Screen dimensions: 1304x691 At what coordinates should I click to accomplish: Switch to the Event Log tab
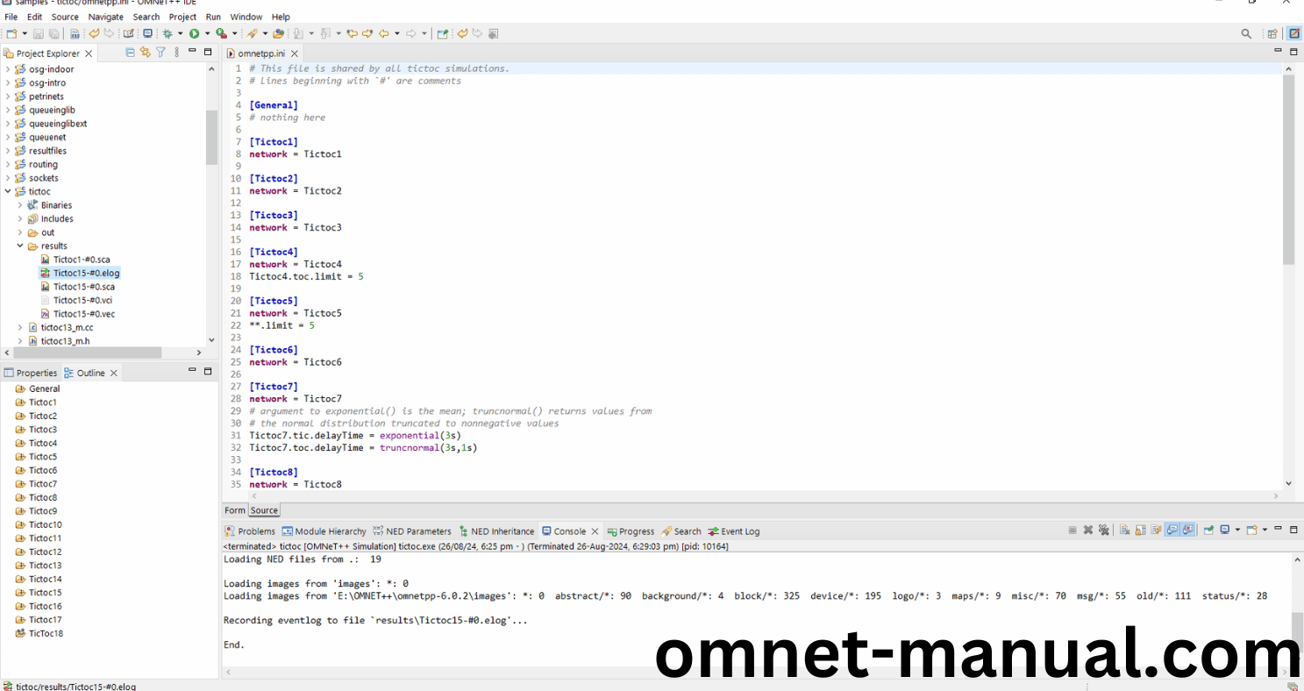click(739, 531)
